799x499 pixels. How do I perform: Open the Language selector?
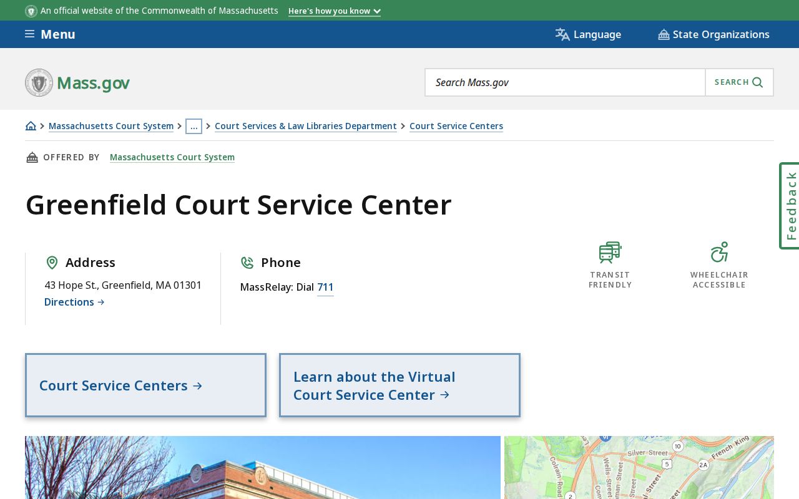click(x=588, y=34)
